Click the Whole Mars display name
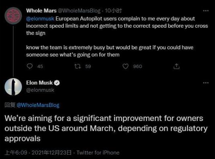 (x=41, y=11)
